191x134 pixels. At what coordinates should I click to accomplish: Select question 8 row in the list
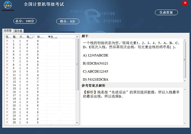coord(40,65)
